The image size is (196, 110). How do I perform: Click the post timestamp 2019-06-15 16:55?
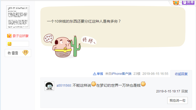[155, 74]
